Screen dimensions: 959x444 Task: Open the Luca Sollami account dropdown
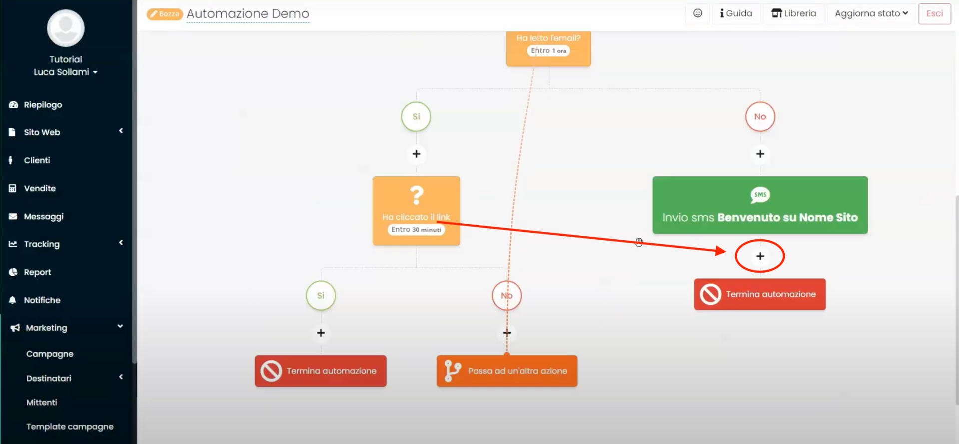pos(65,72)
